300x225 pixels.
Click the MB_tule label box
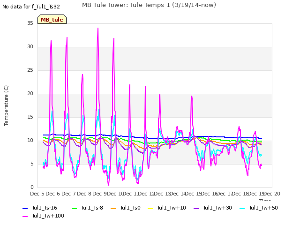52,19
